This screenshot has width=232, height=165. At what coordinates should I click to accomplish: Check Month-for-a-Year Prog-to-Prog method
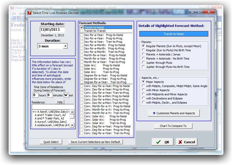click(82, 59)
